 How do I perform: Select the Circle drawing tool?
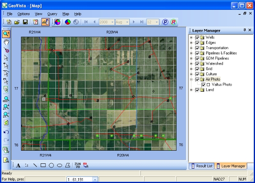pos(51,165)
